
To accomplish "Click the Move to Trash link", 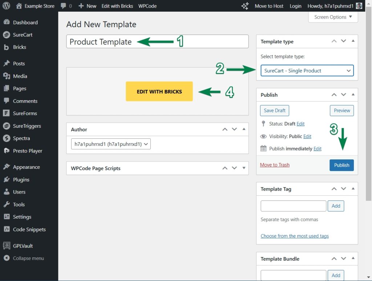I will pyautogui.click(x=275, y=165).
